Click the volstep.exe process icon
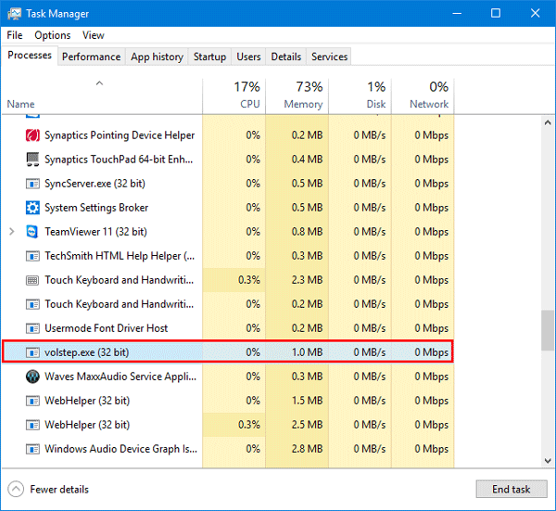 (x=32, y=352)
